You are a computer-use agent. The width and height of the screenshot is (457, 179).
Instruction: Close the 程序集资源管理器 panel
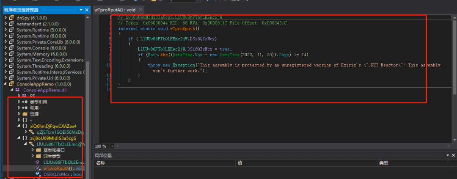coord(87,10)
